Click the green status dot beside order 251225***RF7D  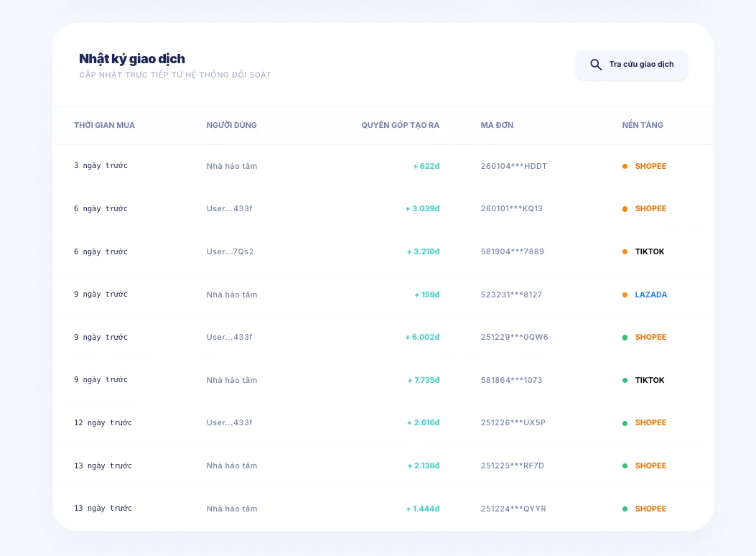coord(625,465)
